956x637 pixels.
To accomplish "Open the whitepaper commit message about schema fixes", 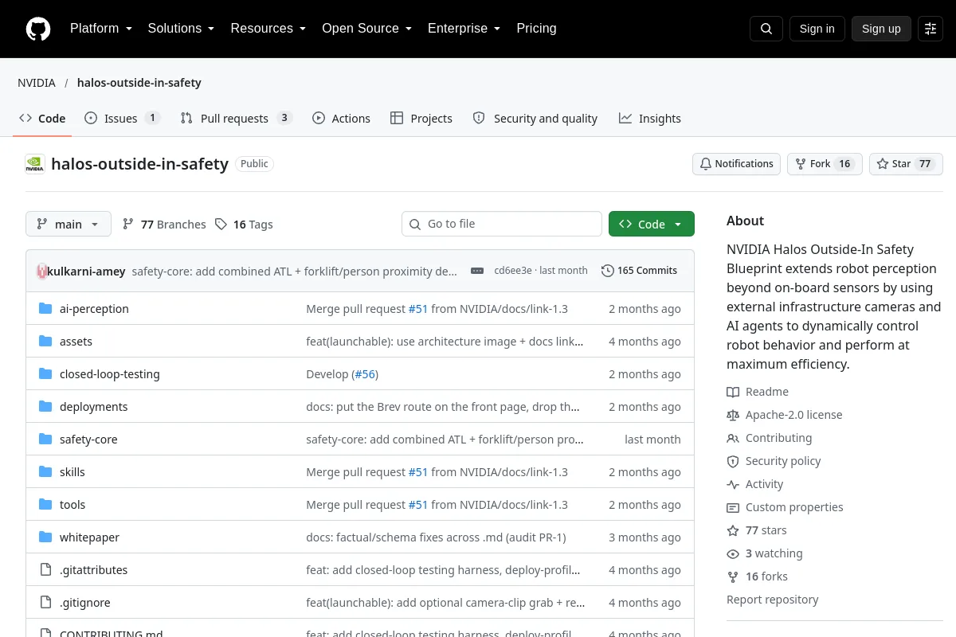I will 436,537.
